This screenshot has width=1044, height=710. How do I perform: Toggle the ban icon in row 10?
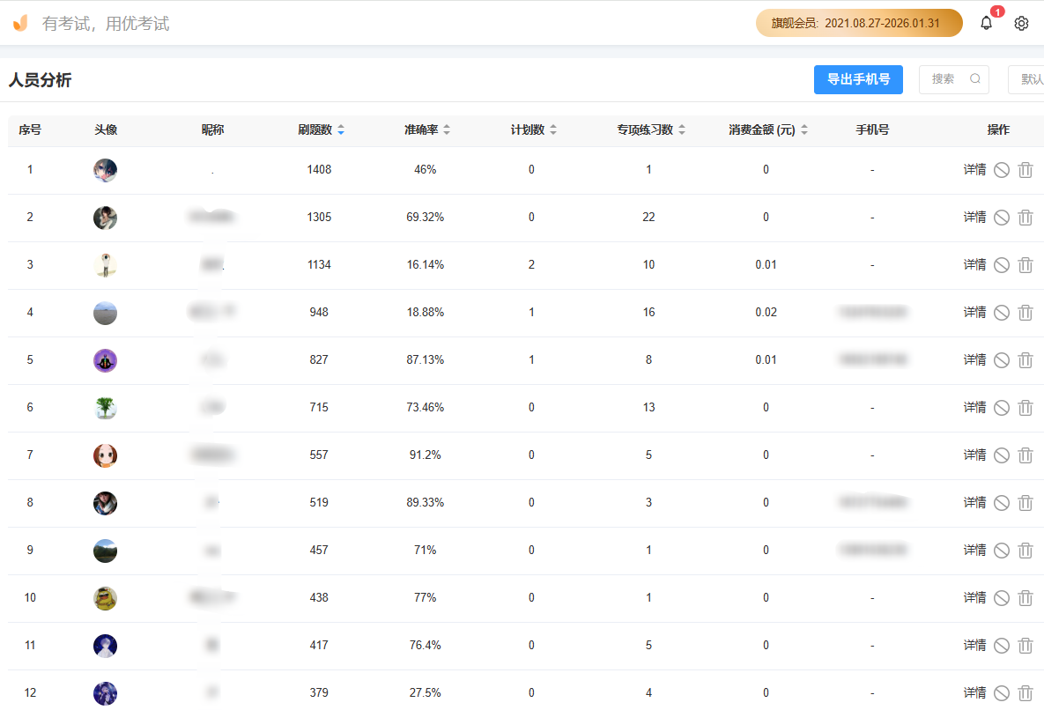[x=1002, y=598]
